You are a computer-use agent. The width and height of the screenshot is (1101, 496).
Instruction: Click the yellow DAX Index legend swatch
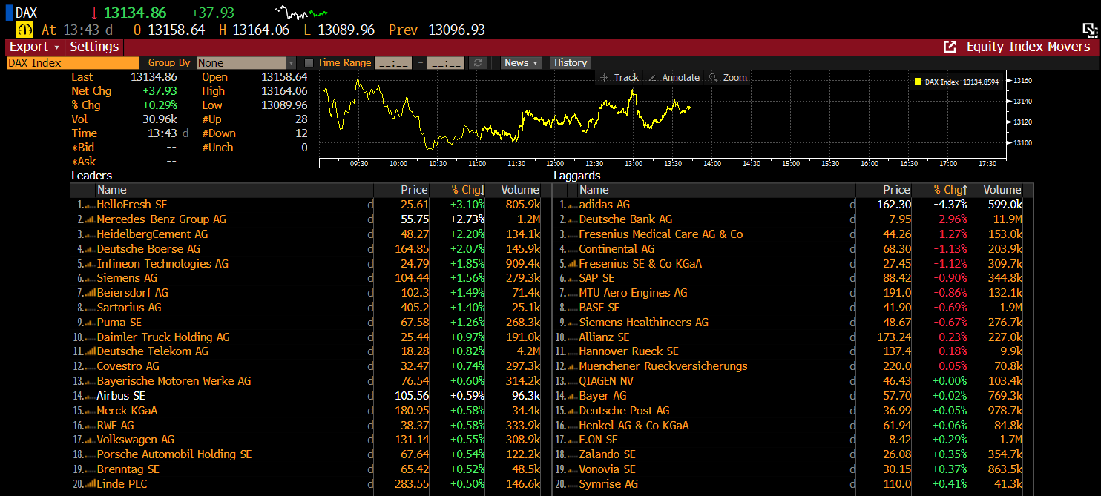[x=918, y=82]
